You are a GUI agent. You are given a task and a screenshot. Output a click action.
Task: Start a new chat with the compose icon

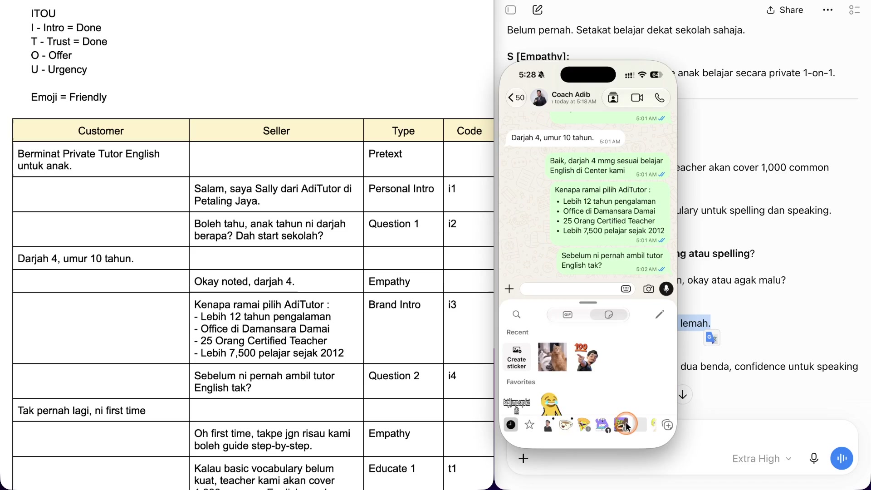pyautogui.click(x=538, y=10)
